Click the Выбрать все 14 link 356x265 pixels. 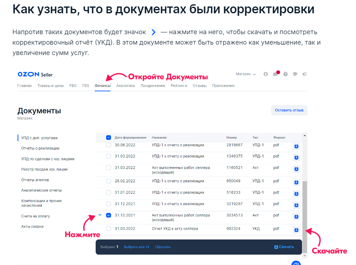pos(136,247)
